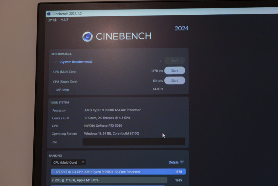Open the ヘルプ menu
Screen dimensions: 278x186
coord(64,20)
